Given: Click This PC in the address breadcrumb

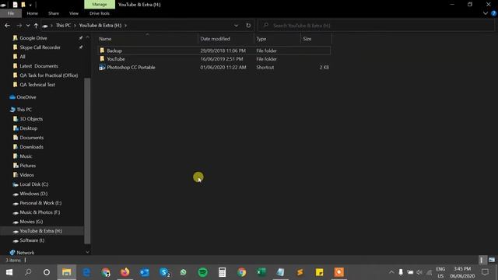Looking at the screenshot, I should pyautogui.click(x=63, y=26).
